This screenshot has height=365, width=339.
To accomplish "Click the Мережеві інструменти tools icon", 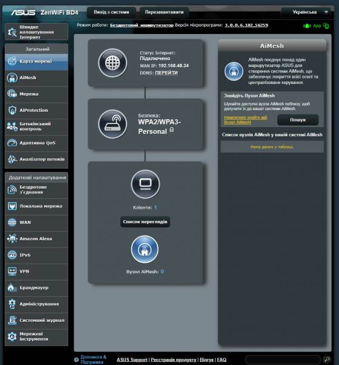I will [x=12, y=336].
